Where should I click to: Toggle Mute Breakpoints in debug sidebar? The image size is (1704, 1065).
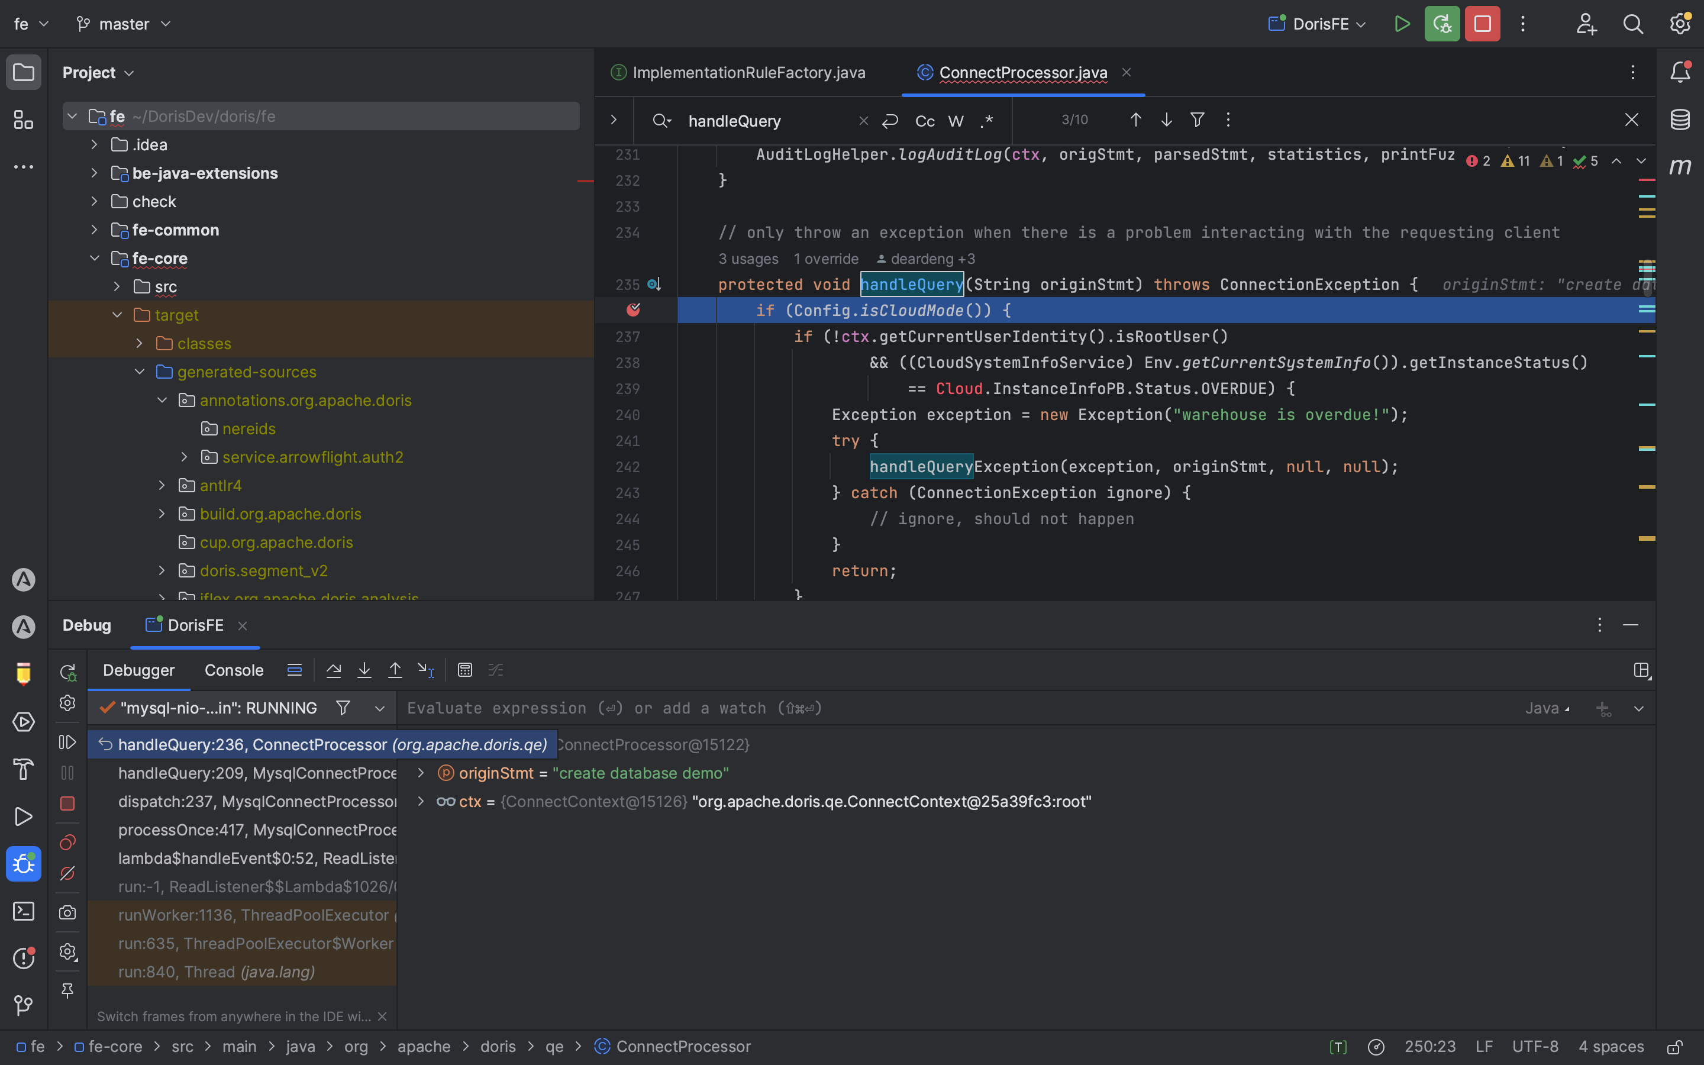point(67,873)
